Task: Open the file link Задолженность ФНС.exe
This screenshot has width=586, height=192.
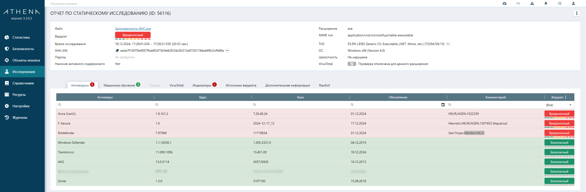Action: point(133,28)
